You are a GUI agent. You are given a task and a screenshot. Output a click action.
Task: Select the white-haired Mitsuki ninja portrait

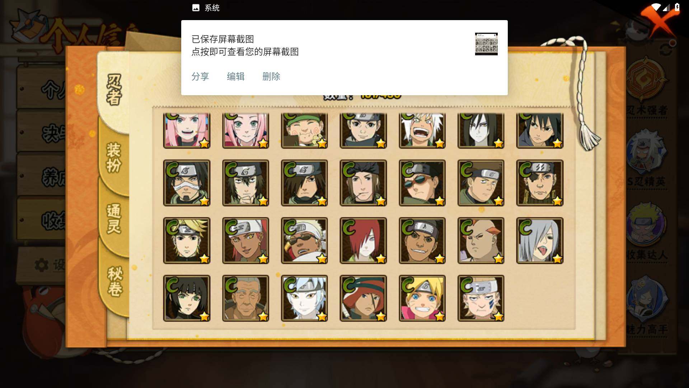[x=304, y=298]
